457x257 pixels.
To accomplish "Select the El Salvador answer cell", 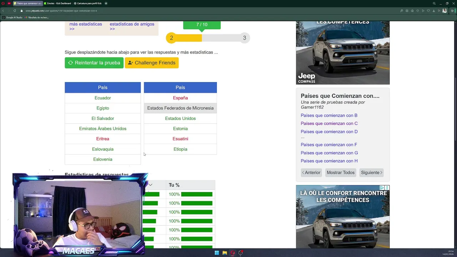I will (x=103, y=119).
